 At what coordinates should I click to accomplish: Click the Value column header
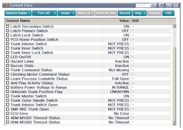(x=116, y=20)
